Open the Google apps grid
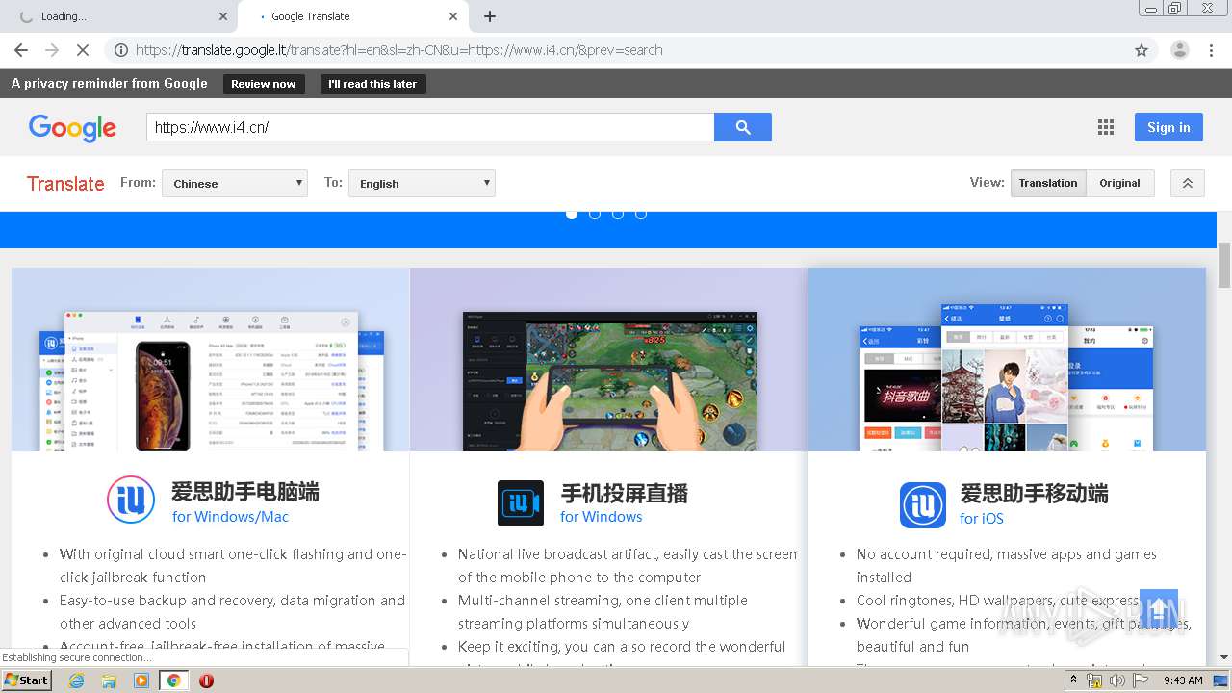This screenshot has width=1232, height=693. 1106,127
